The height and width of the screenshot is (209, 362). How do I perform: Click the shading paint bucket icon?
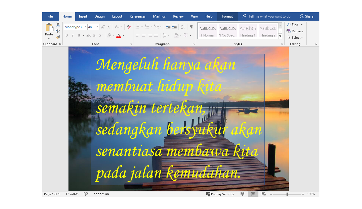click(176, 35)
